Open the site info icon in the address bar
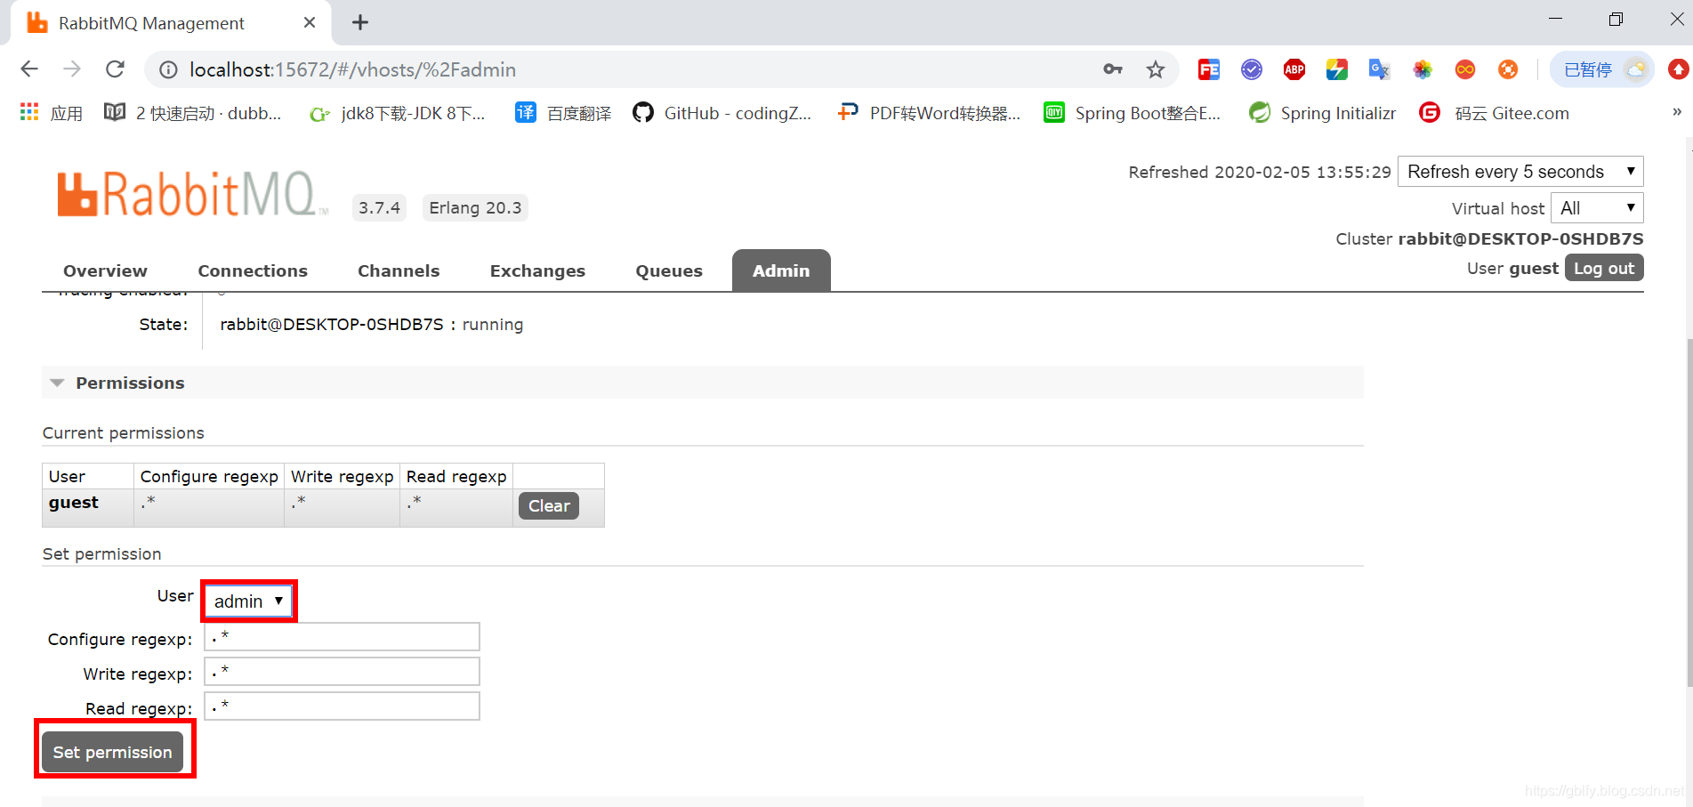 click(x=168, y=69)
